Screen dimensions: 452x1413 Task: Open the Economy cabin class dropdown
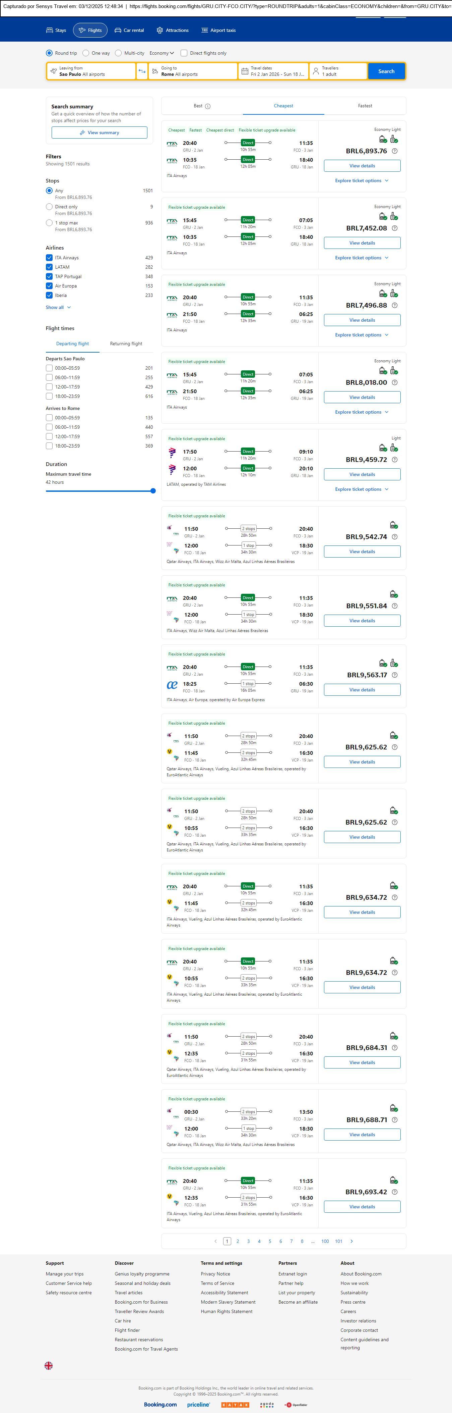coord(162,53)
